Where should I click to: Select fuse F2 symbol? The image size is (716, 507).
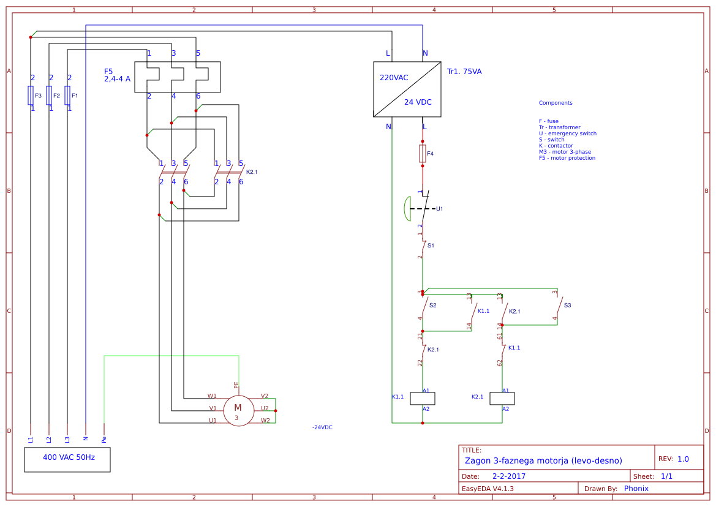50,96
